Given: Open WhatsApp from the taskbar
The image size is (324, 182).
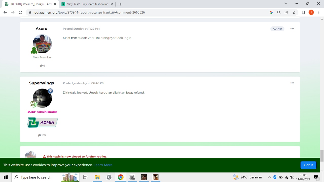Looking at the screenshot, I should [x=109, y=177].
